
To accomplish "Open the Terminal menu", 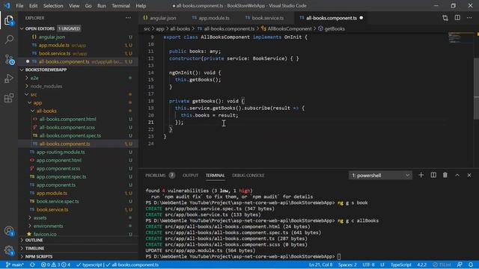I will coord(120,5).
